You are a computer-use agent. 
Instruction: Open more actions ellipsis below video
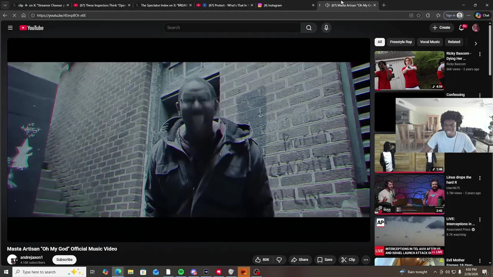[366, 260]
